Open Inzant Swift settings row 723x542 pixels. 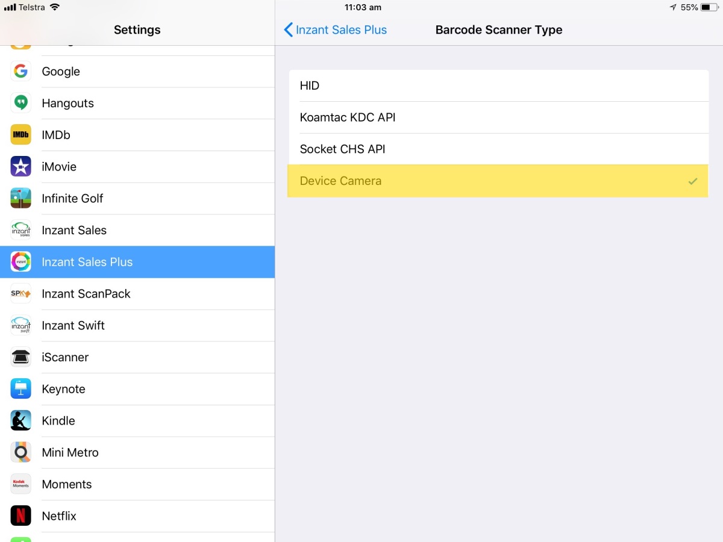click(x=137, y=326)
